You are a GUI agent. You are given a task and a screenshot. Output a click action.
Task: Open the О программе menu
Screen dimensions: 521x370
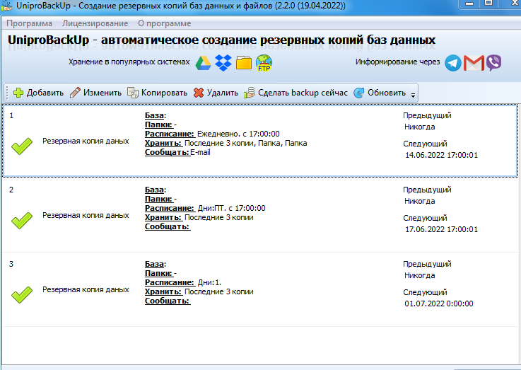(x=165, y=23)
